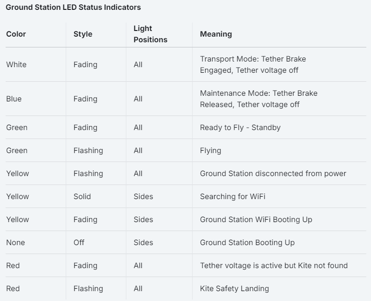Select the 'Style' column header
Viewport: 371px width, 301px height.
pos(83,34)
